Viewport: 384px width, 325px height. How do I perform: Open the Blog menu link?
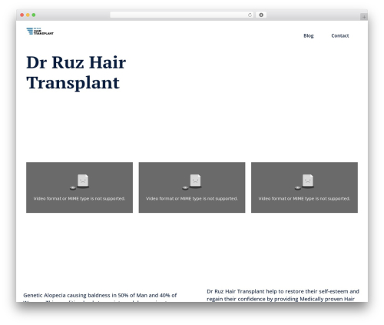309,36
